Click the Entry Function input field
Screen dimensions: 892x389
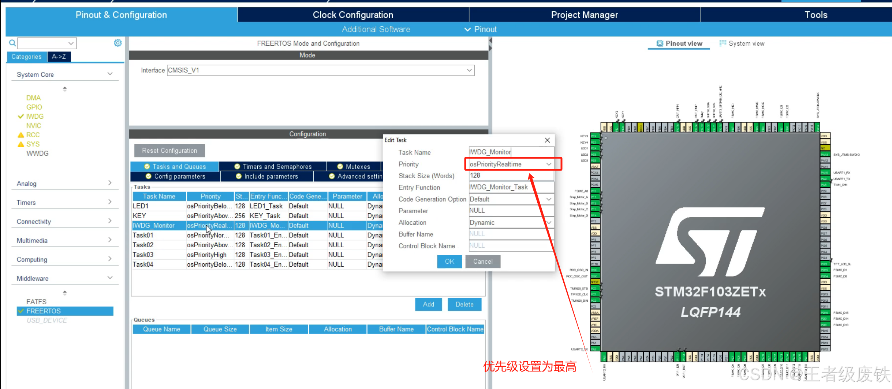click(x=511, y=187)
